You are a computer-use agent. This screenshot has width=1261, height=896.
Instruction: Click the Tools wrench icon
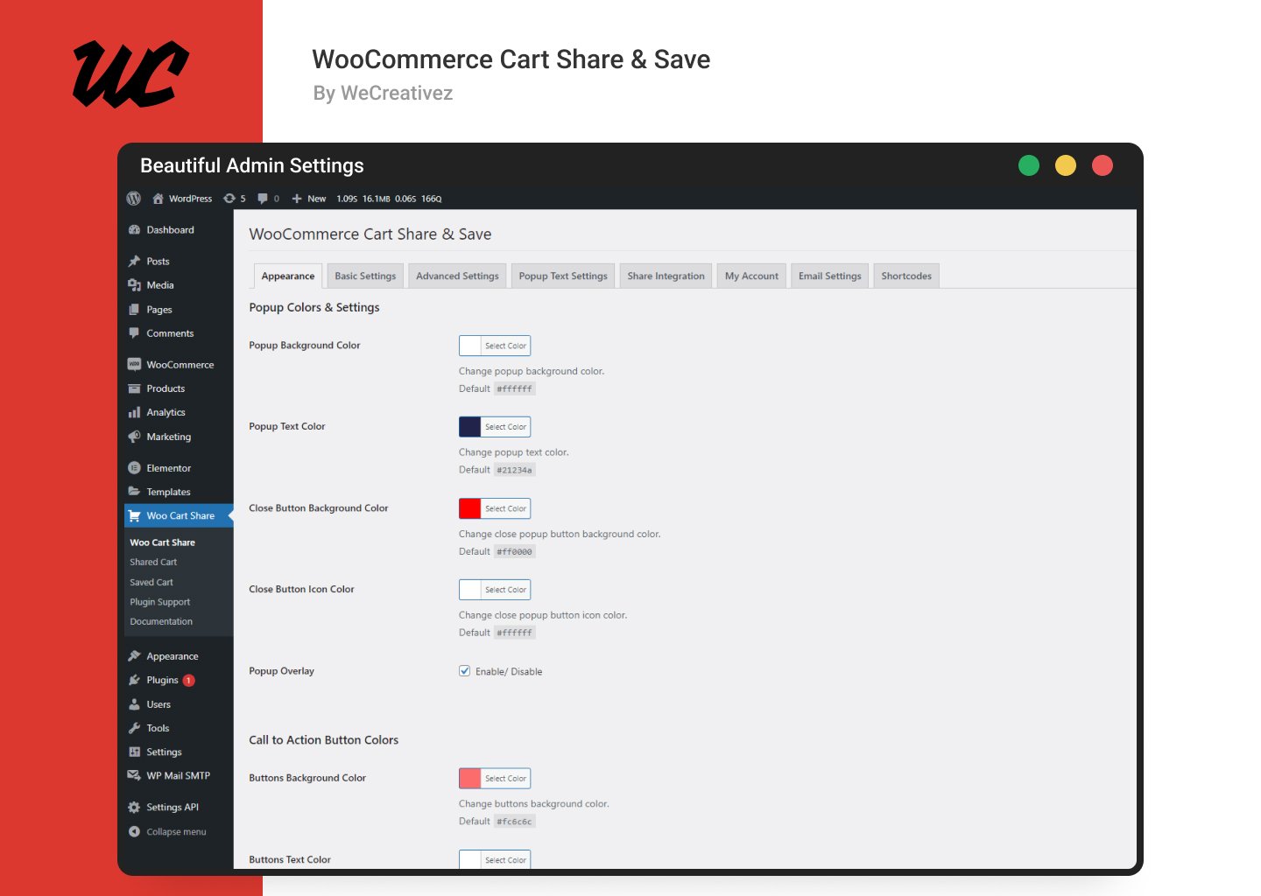point(134,728)
